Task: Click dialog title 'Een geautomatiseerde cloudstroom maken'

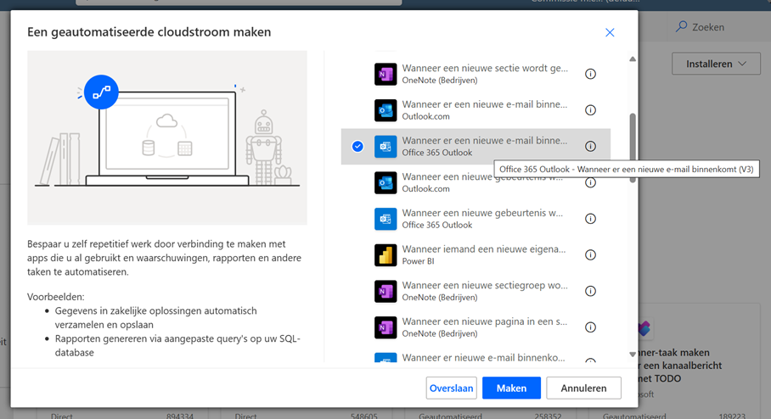Action: pyautogui.click(x=149, y=32)
